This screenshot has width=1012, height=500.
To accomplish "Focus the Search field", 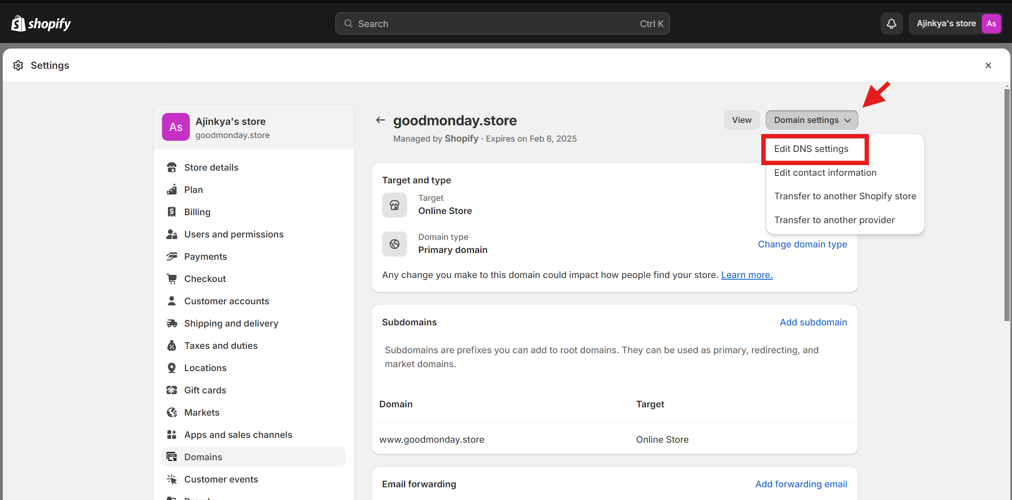I will (x=502, y=23).
